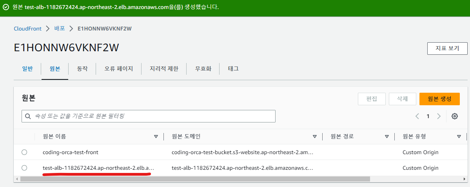
Task: Click 편집 button
Action: point(372,99)
